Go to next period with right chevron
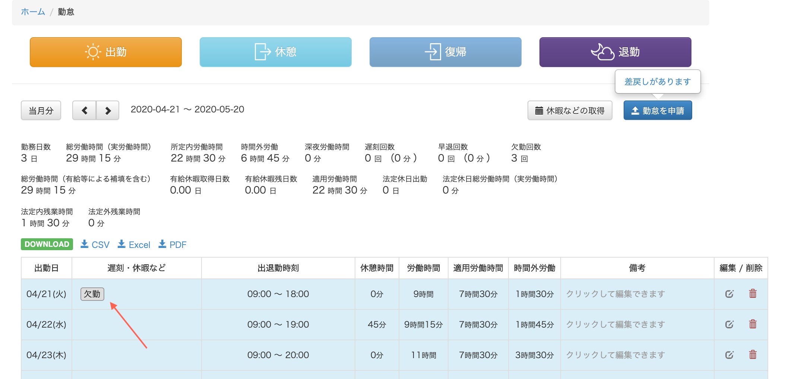Screen dimensions: 798x379 tap(108, 111)
